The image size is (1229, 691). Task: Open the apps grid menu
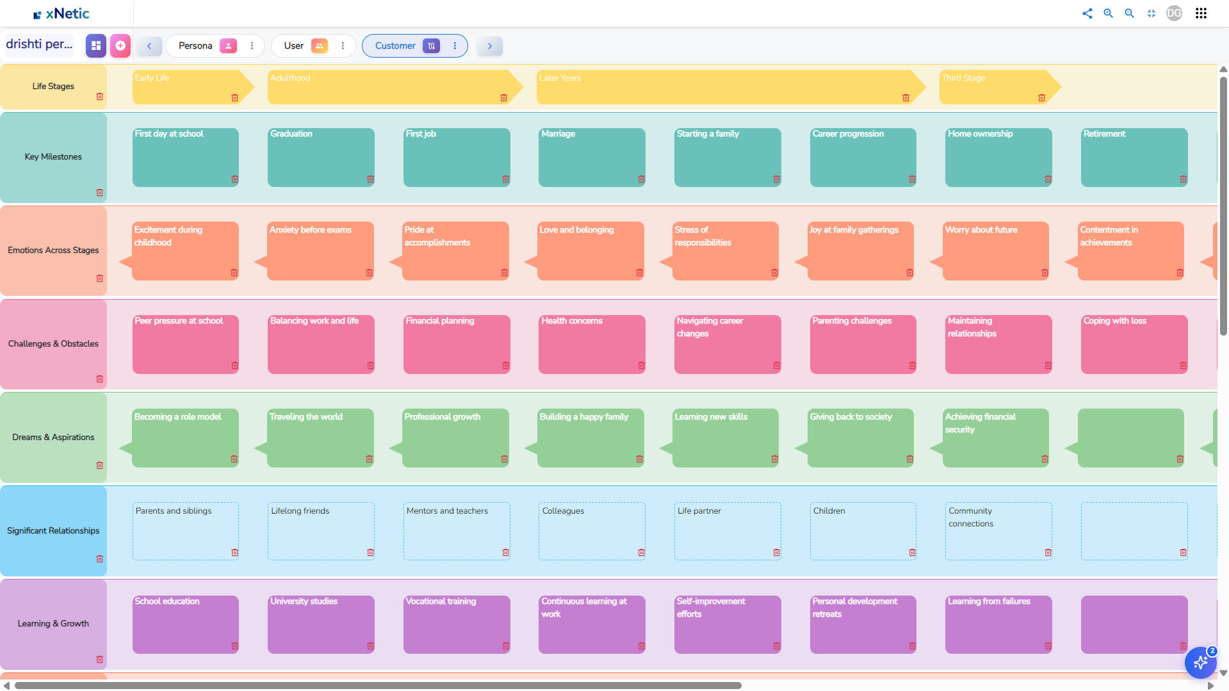point(1201,13)
